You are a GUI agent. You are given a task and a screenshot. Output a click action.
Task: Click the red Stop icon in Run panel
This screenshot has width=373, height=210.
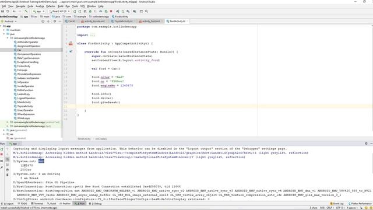point(2,154)
